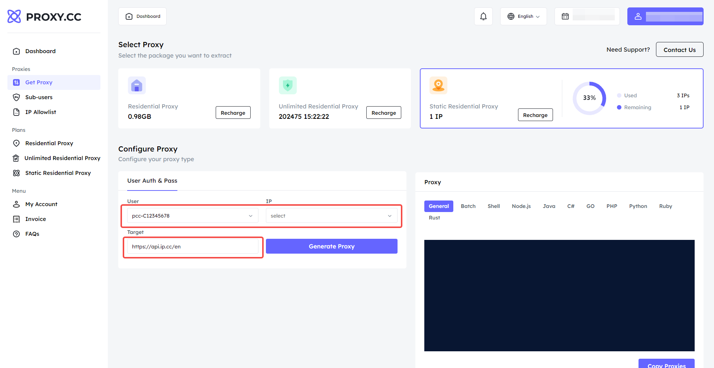Click the calendar icon in header
The width and height of the screenshot is (714, 368).
click(565, 16)
